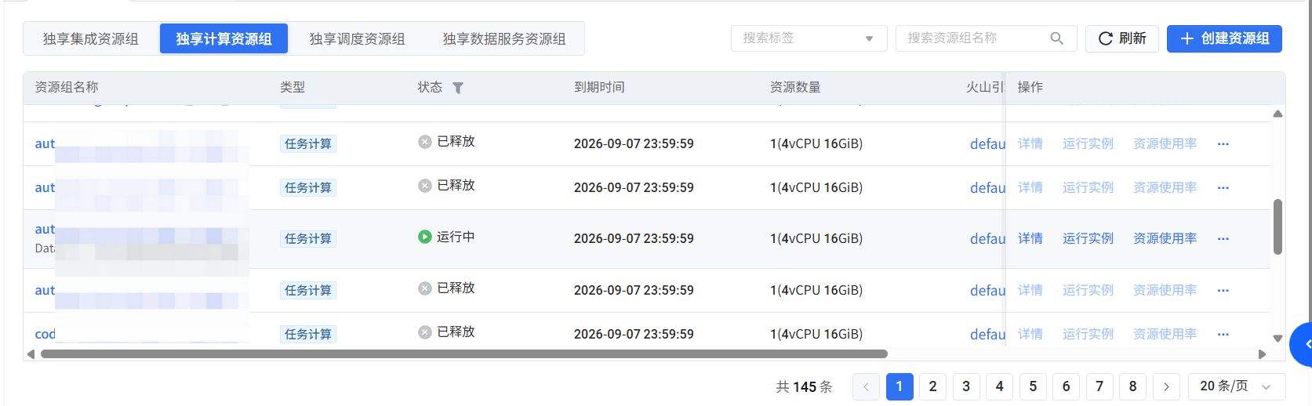Open 详情 for the running resource group
The image size is (1312, 406).
click(1030, 239)
